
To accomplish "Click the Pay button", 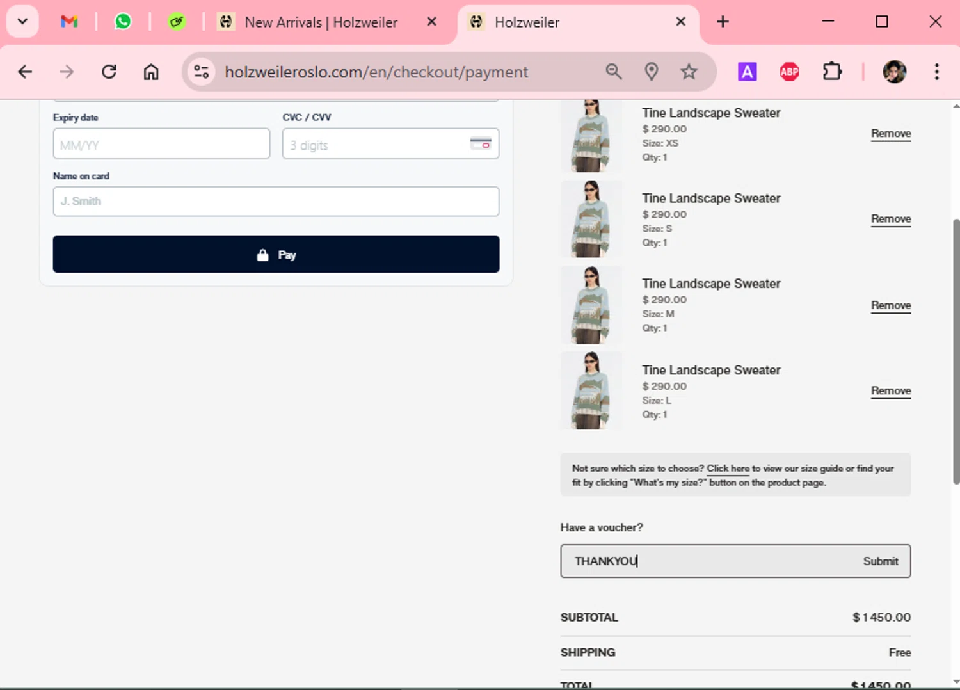I will (276, 254).
